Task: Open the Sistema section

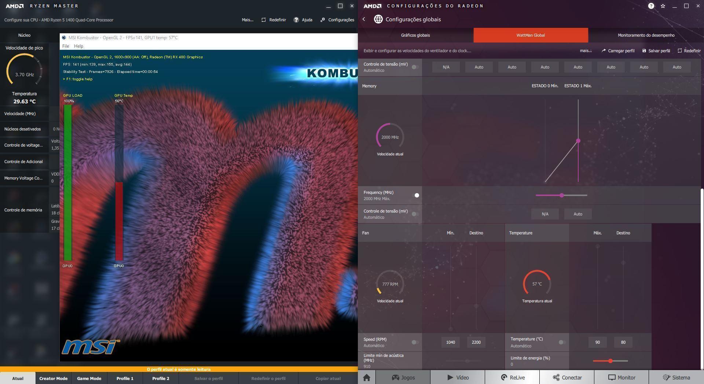Action: click(x=676, y=377)
